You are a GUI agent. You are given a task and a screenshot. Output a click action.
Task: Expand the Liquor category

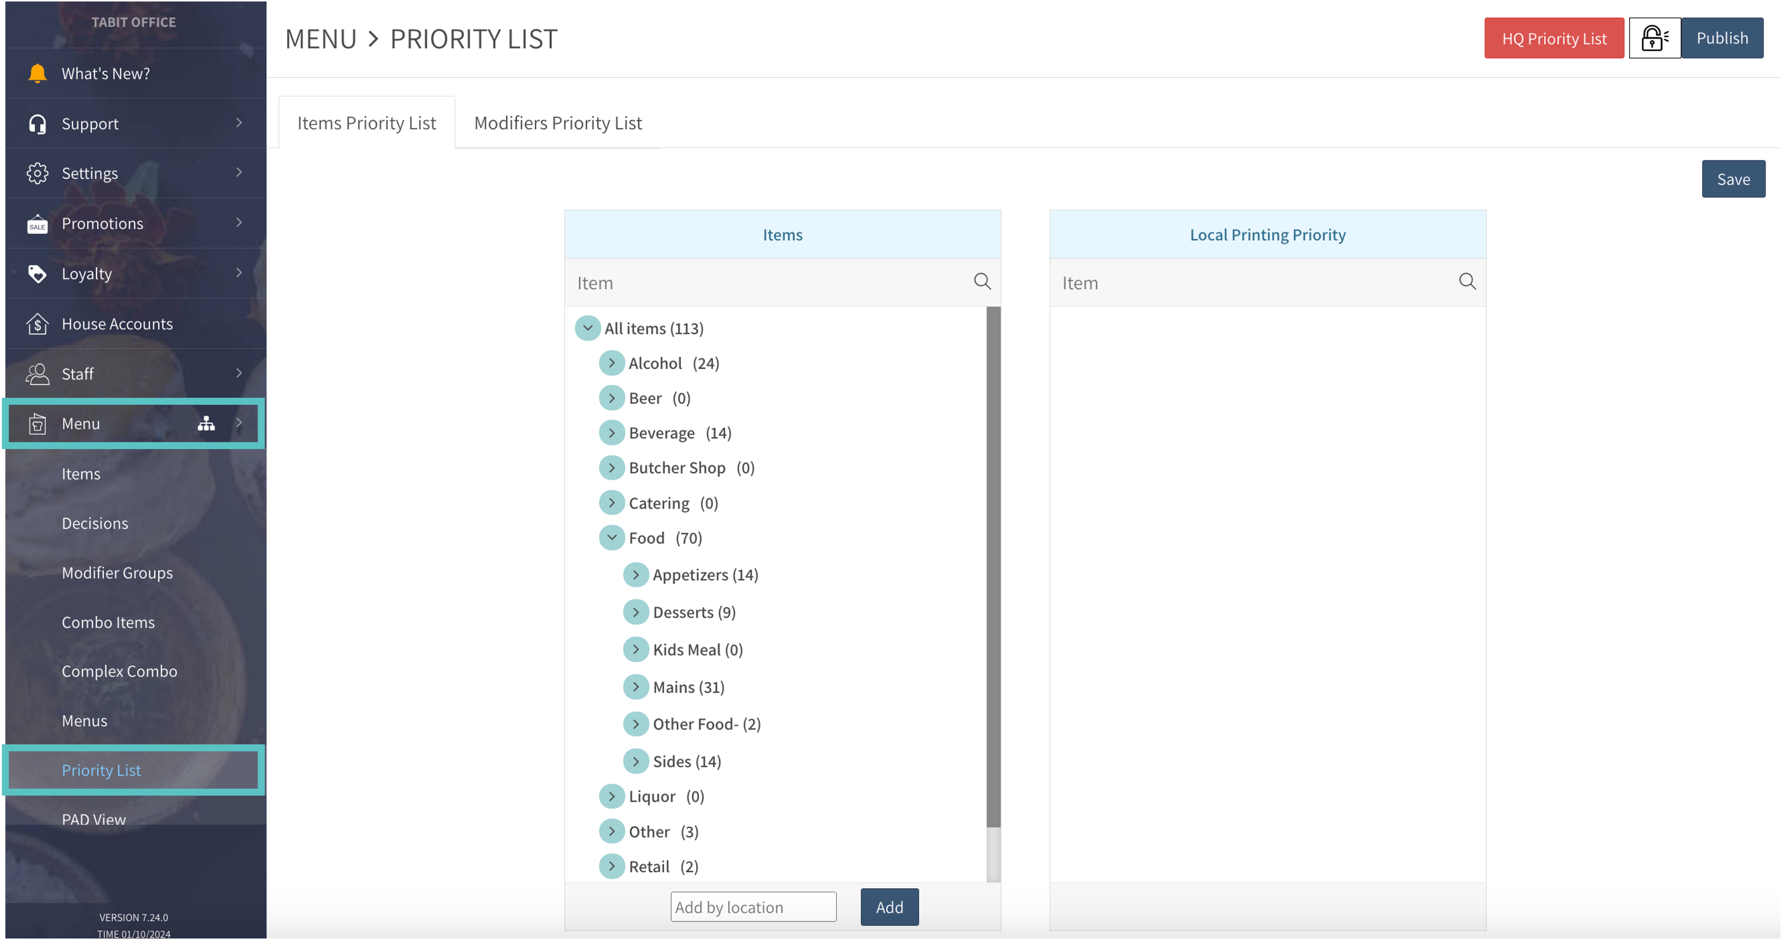(x=611, y=796)
